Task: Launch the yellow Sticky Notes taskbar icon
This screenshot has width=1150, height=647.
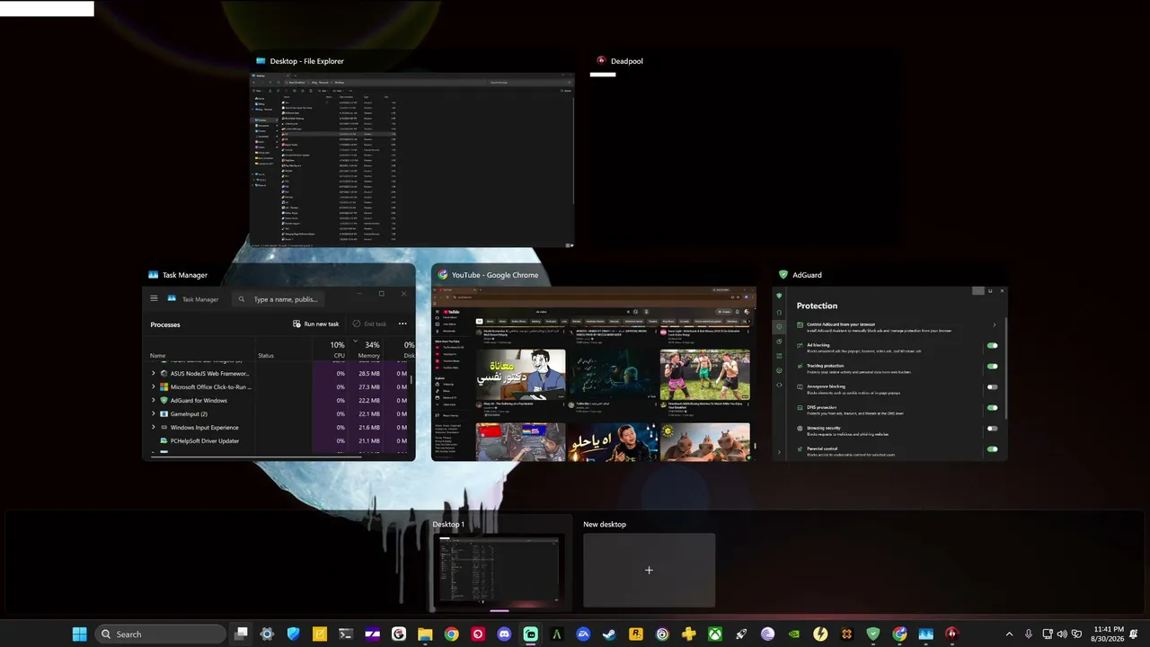Action: pyautogui.click(x=319, y=634)
